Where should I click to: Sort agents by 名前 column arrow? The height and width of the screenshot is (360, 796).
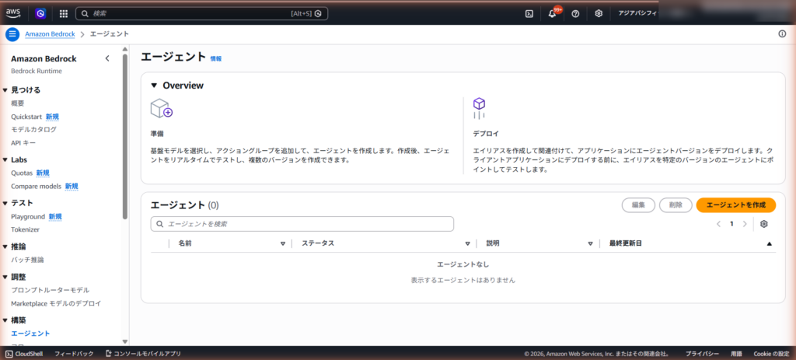tap(283, 243)
